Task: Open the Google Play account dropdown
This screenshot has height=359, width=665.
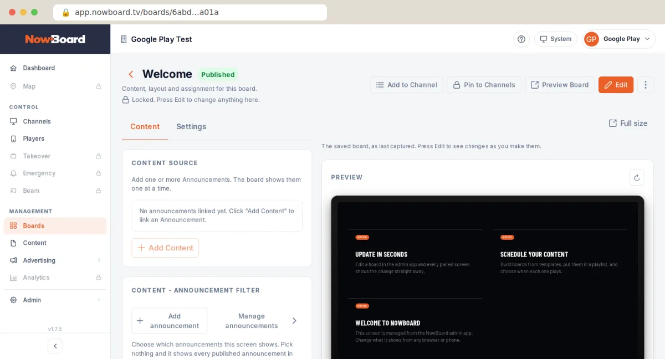Action: tap(619, 39)
